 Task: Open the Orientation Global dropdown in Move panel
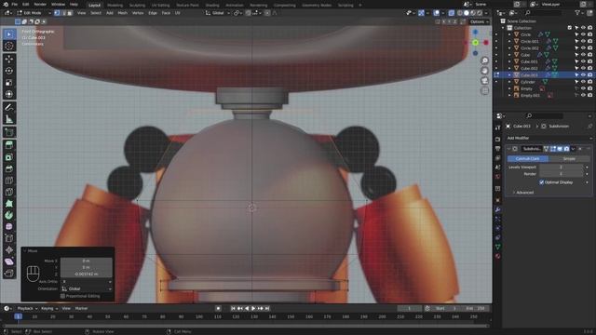click(x=87, y=289)
